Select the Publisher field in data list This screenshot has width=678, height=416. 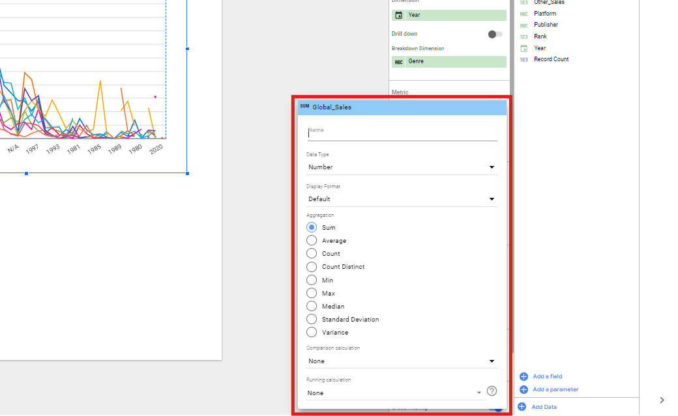click(546, 25)
